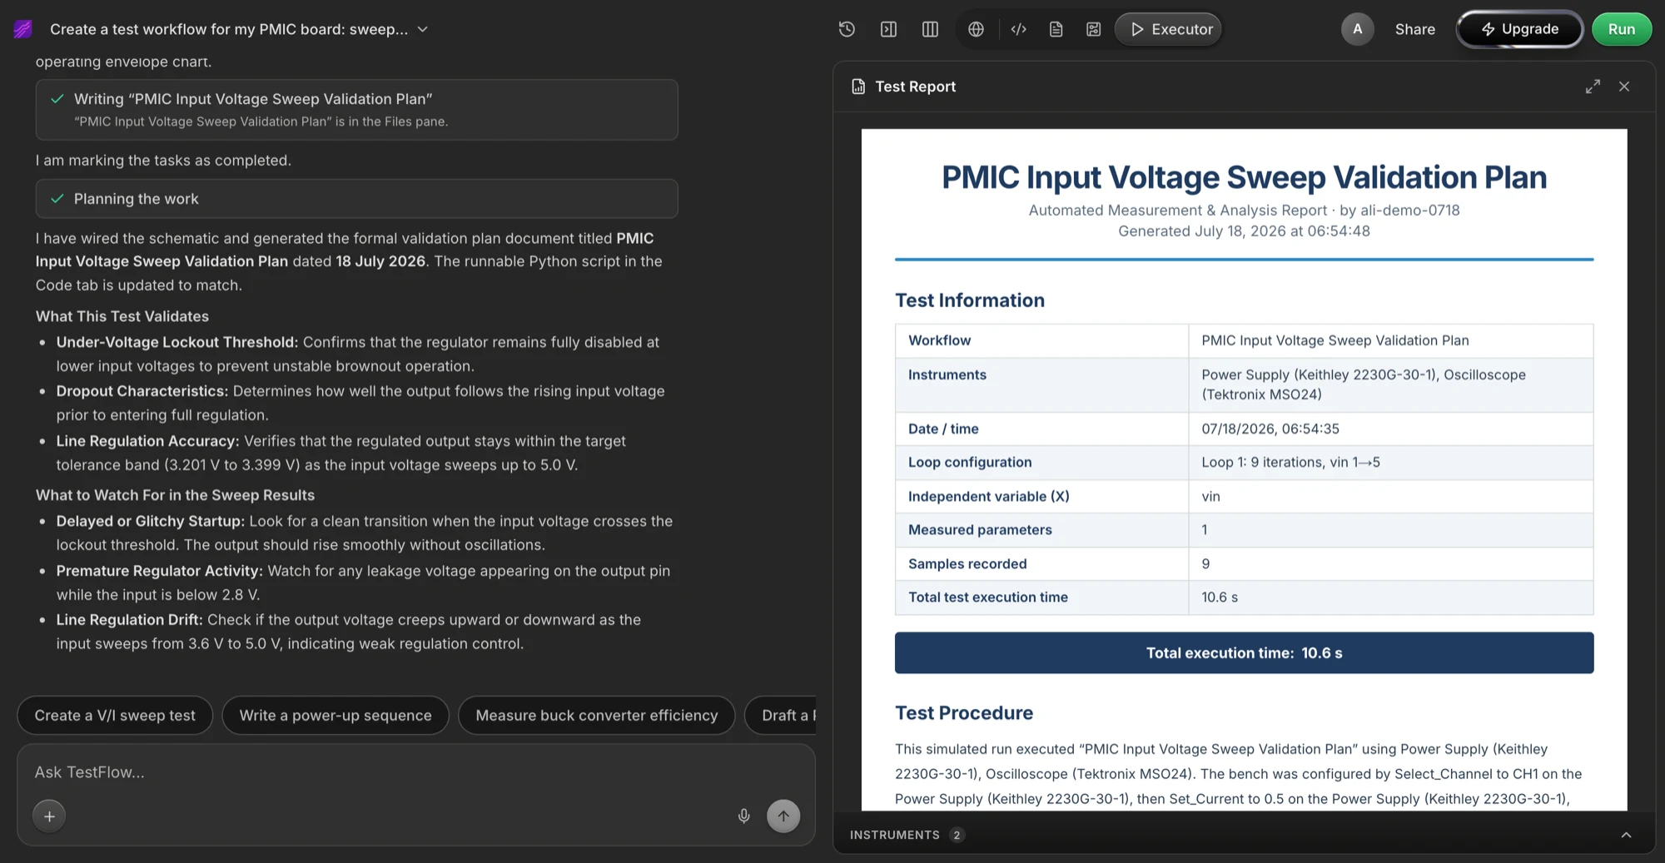This screenshot has height=863, width=1665.
Task: Click the Executor play button
Action: click(1169, 29)
